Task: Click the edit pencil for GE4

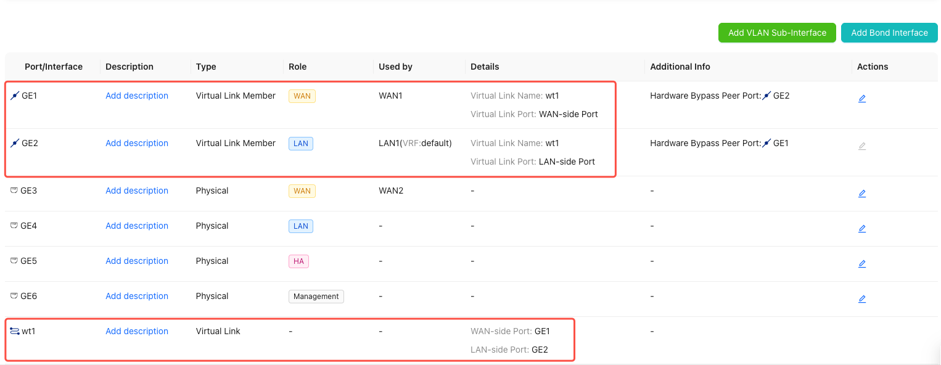Action: tap(862, 229)
